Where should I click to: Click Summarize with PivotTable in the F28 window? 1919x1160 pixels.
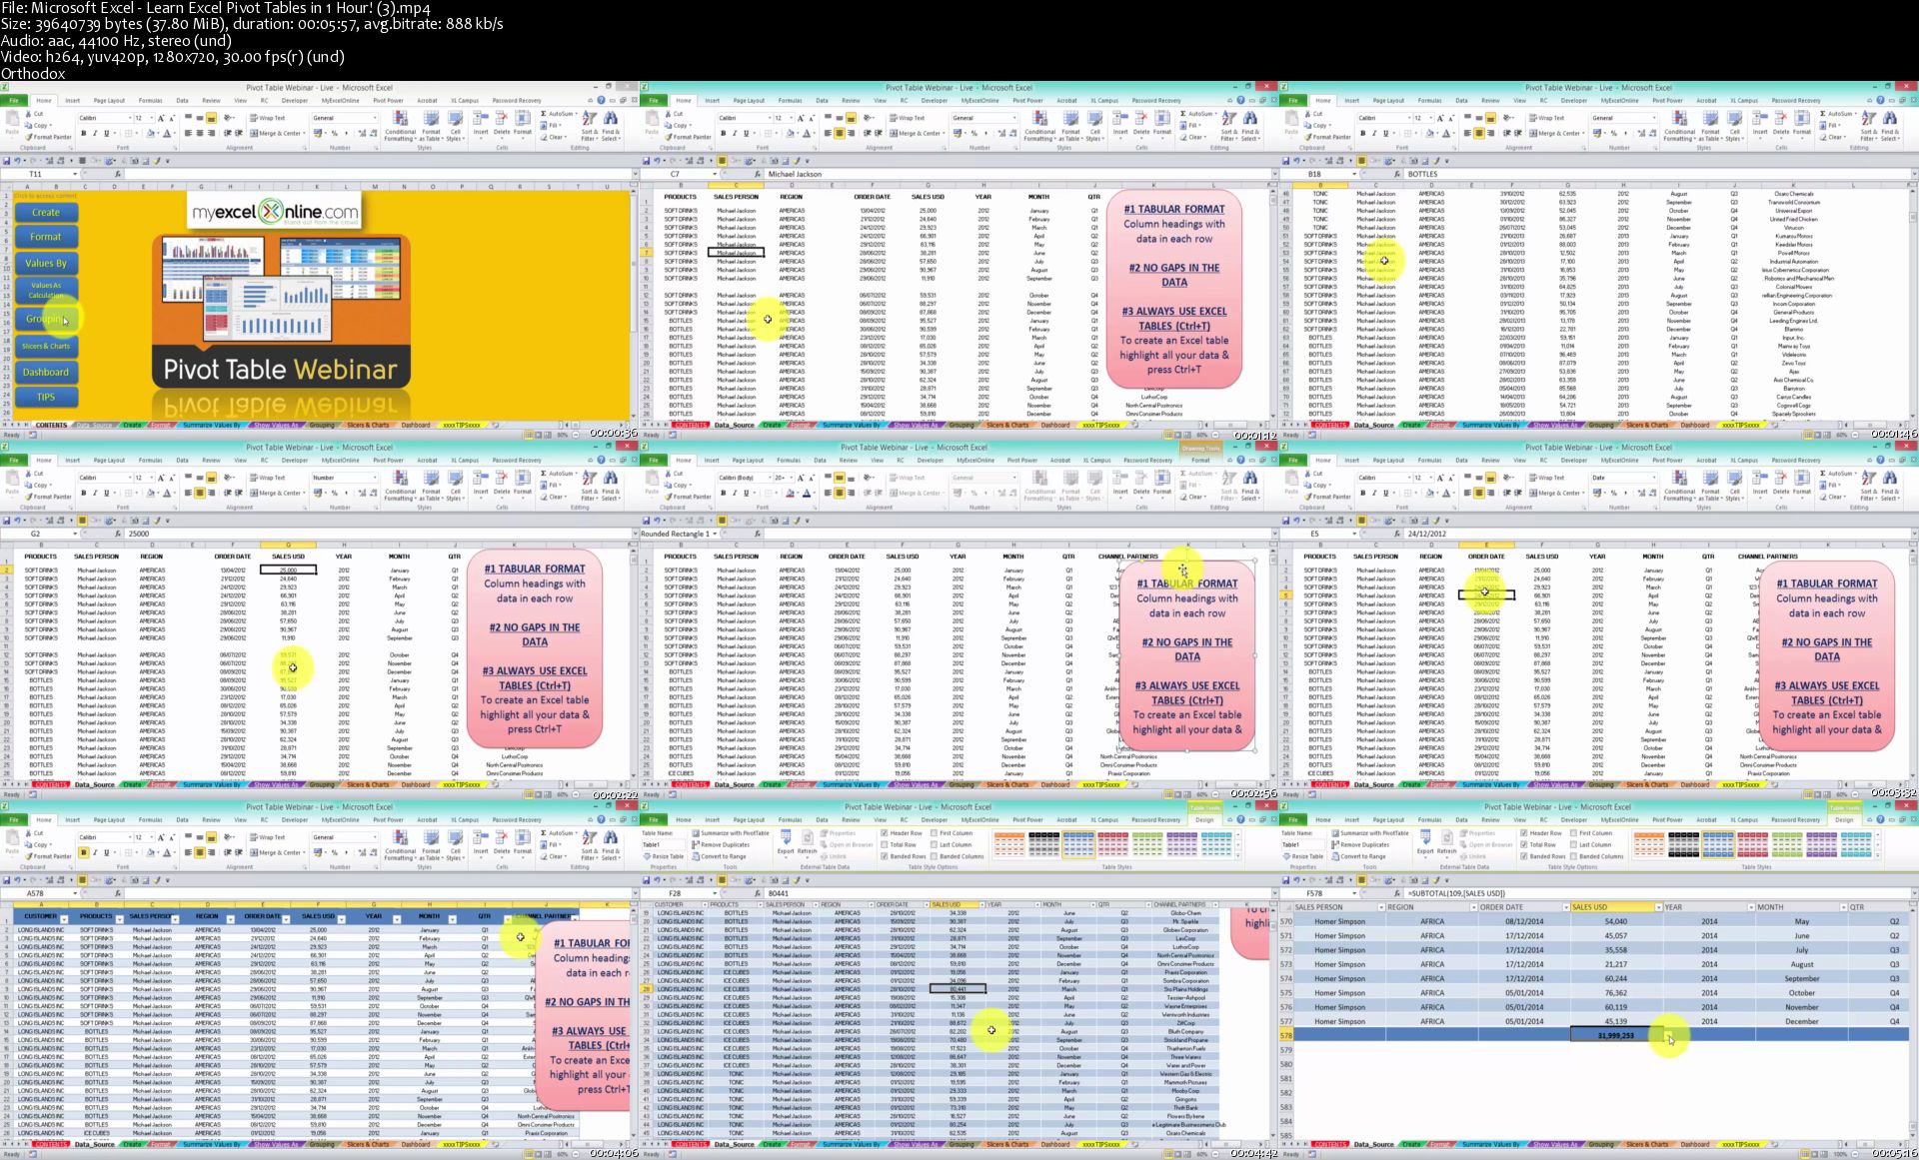tap(730, 833)
